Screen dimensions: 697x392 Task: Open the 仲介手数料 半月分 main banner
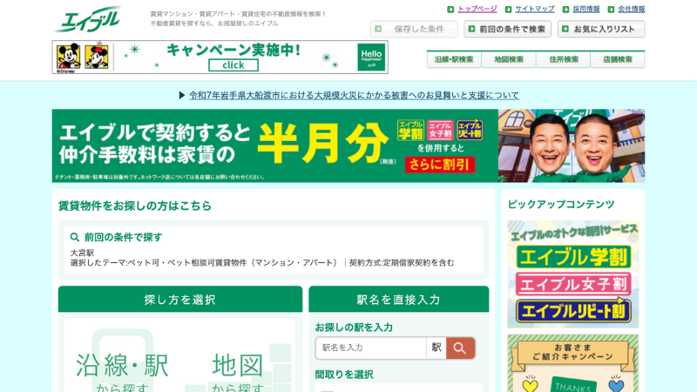(x=348, y=145)
